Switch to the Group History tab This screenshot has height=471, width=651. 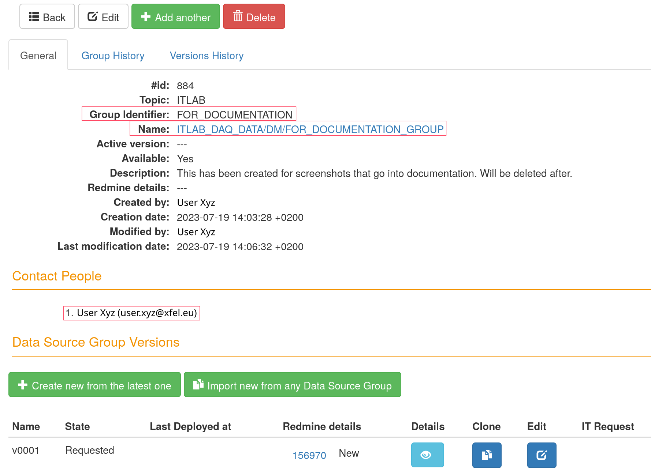(113, 56)
